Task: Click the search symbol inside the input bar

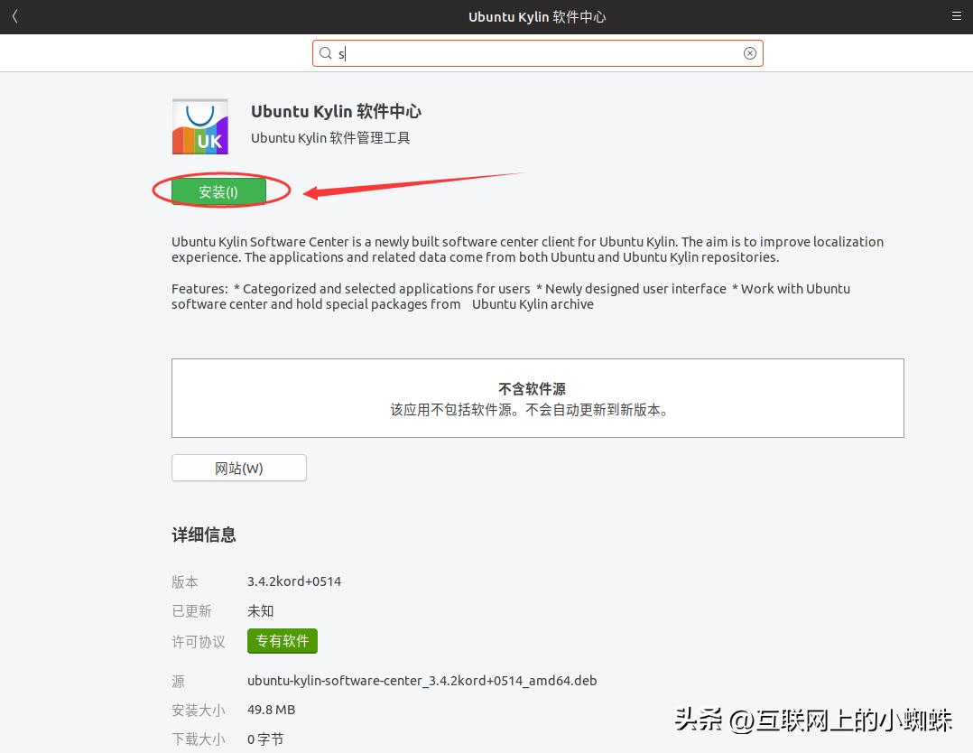Action: [326, 53]
